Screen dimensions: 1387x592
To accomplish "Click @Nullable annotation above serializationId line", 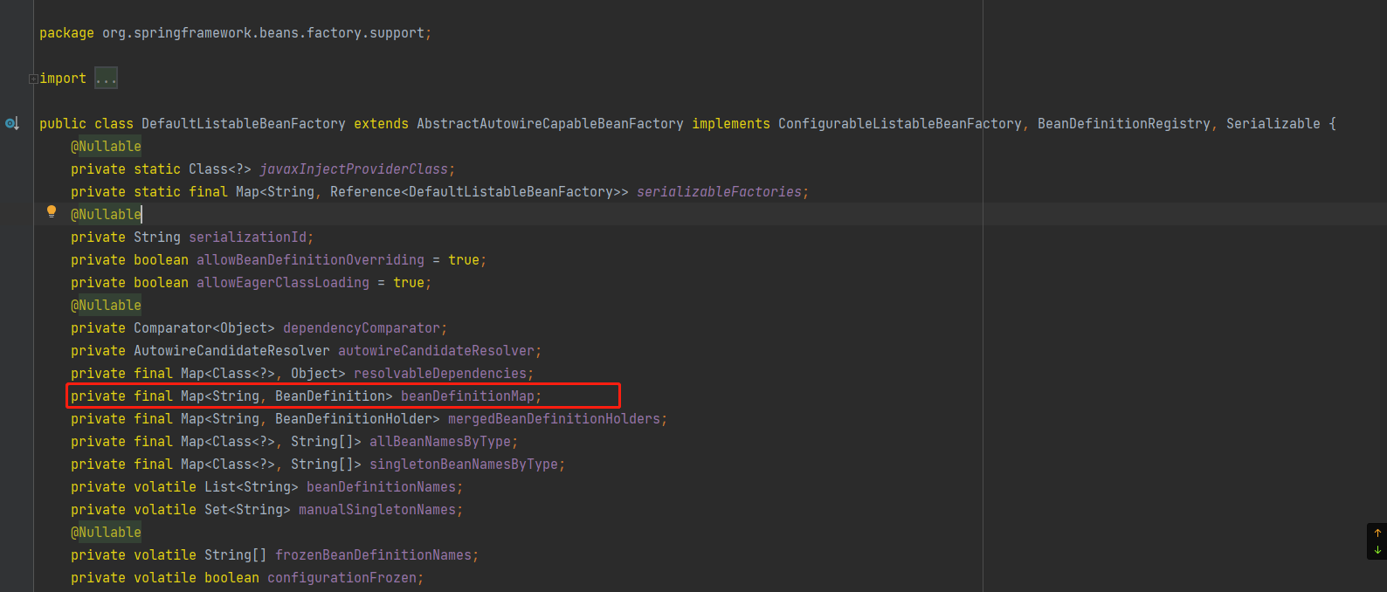I will (x=106, y=215).
